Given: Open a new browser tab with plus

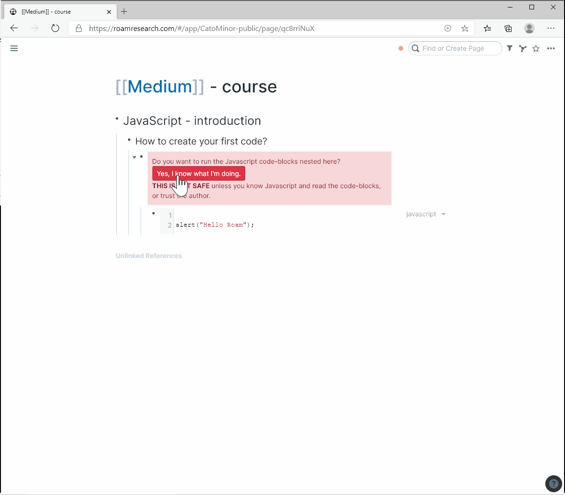Looking at the screenshot, I should coord(124,11).
